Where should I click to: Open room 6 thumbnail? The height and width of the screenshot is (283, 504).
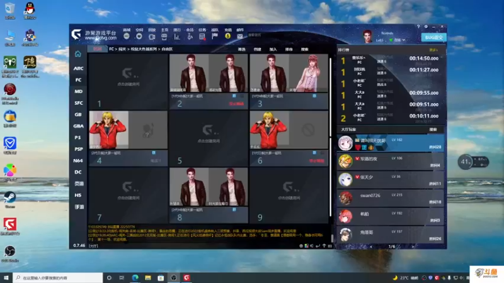pos(289,130)
